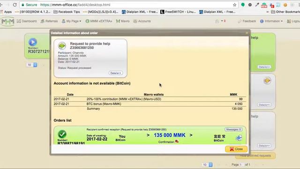The image size is (300, 169).
Task: Open the bottom page-size 10 dropdown
Action: pos(207,165)
